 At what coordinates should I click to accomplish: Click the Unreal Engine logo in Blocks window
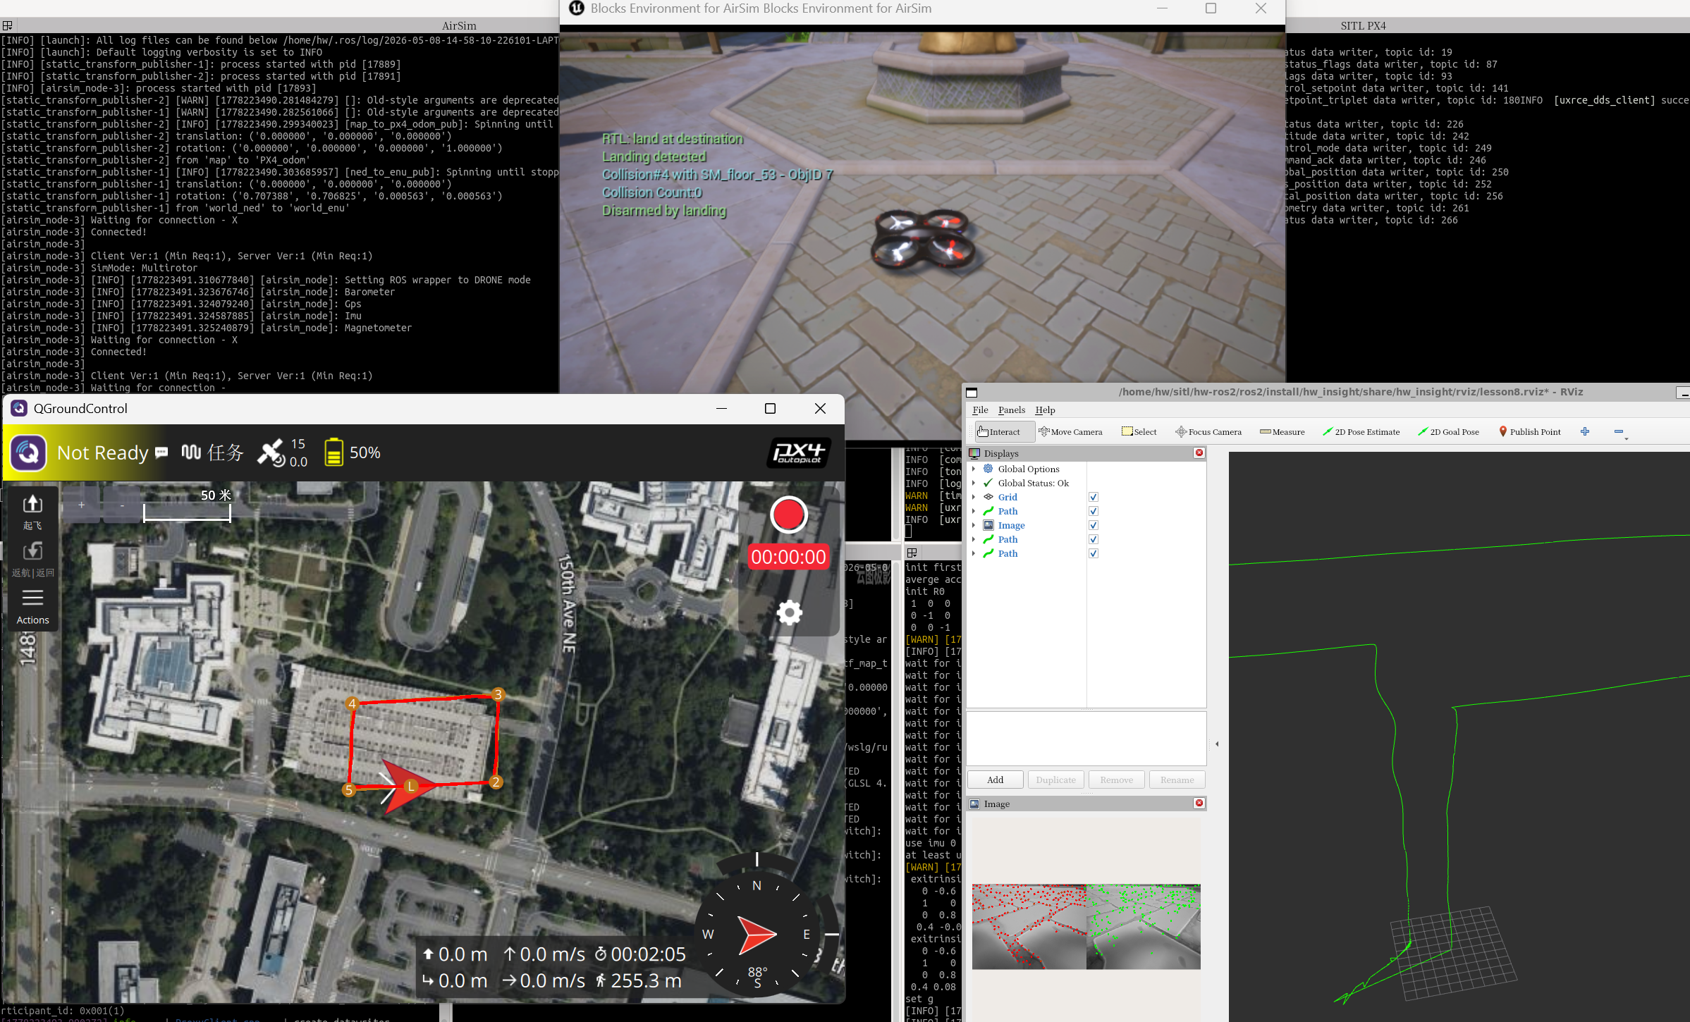point(577,8)
